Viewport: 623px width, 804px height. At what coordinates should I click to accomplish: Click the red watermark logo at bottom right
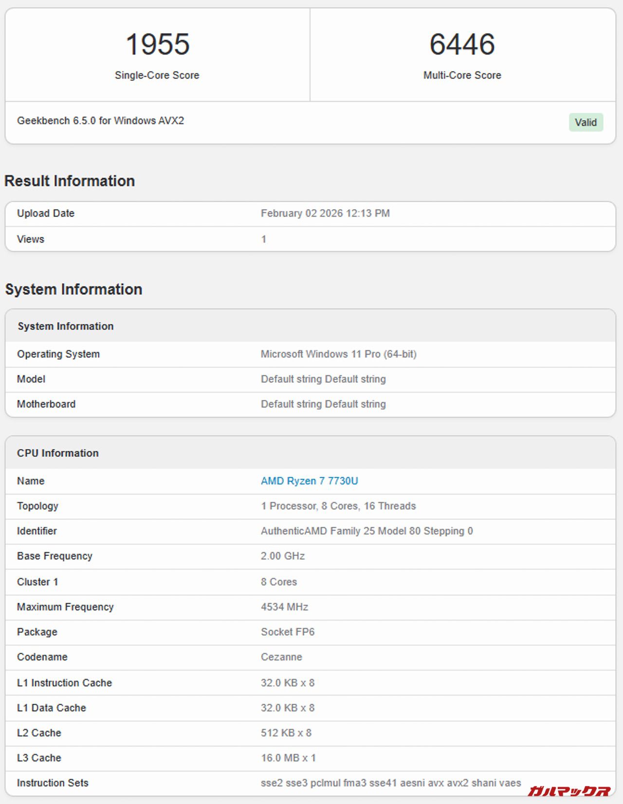click(568, 791)
